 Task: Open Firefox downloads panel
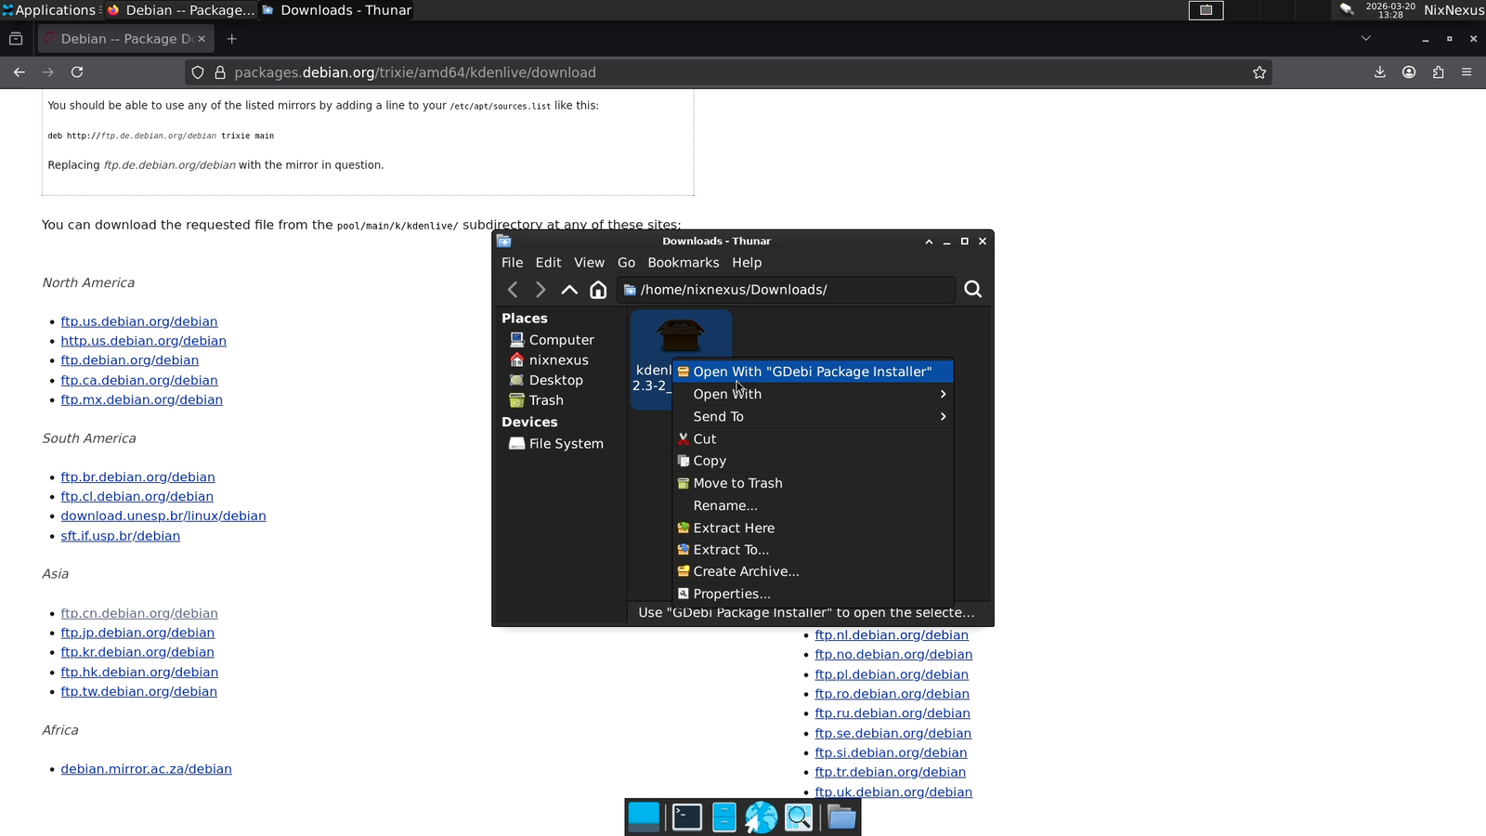[x=1380, y=72]
